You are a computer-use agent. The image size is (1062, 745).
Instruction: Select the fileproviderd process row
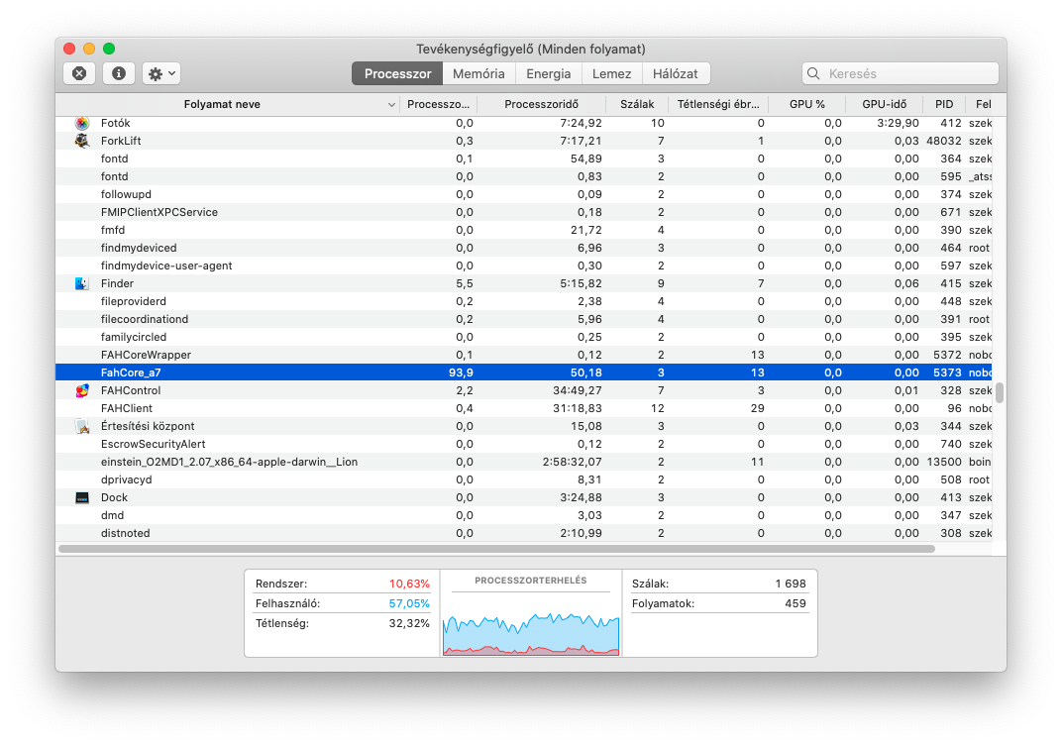[523, 301]
